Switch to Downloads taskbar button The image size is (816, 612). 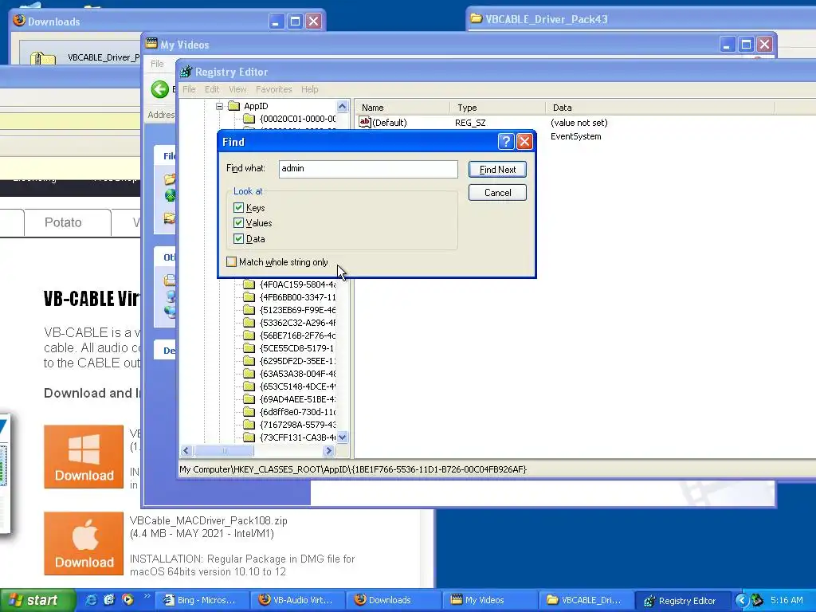pos(394,600)
